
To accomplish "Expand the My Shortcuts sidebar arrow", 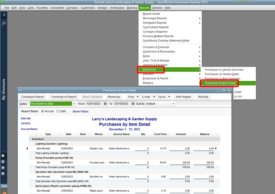I will click(x=4, y=15).
